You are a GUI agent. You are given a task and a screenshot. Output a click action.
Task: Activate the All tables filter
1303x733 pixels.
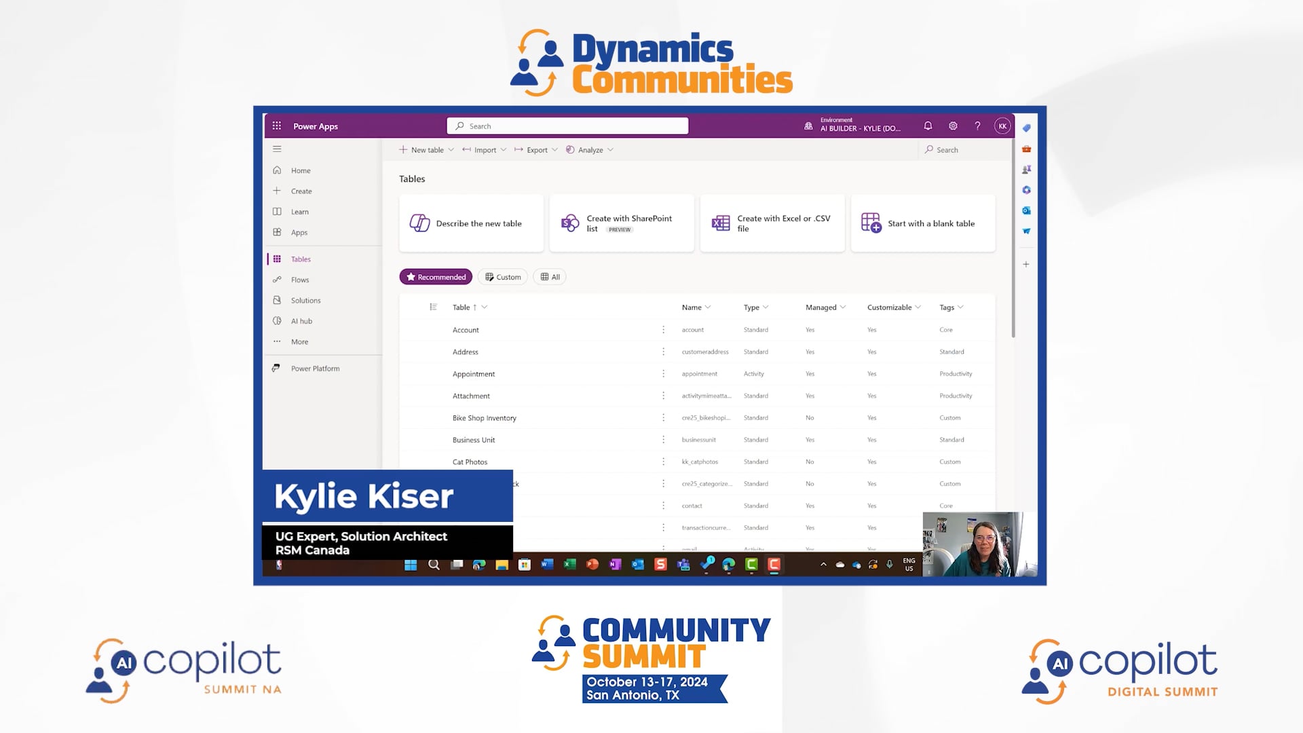pos(549,276)
